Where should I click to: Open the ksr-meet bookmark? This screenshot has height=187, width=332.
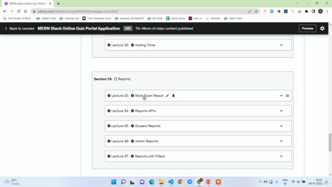coord(155,19)
